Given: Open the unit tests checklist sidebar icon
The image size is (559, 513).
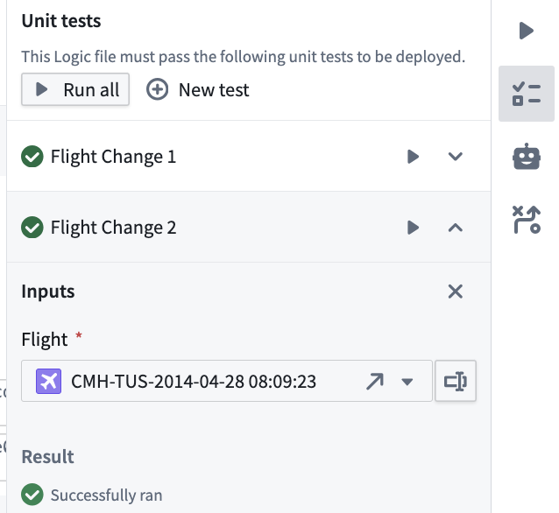Looking at the screenshot, I should 527,94.
